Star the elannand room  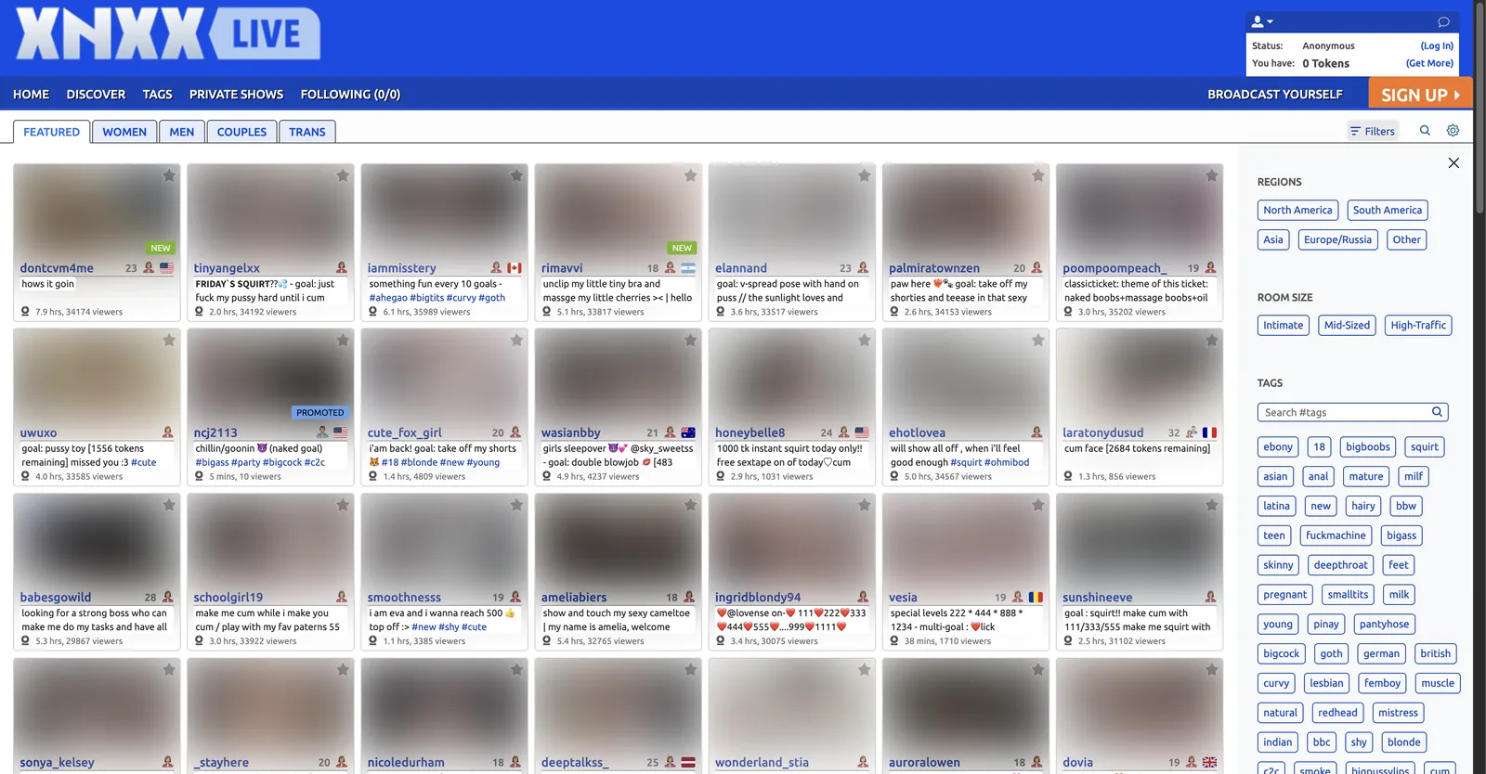pyautogui.click(x=864, y=175)
